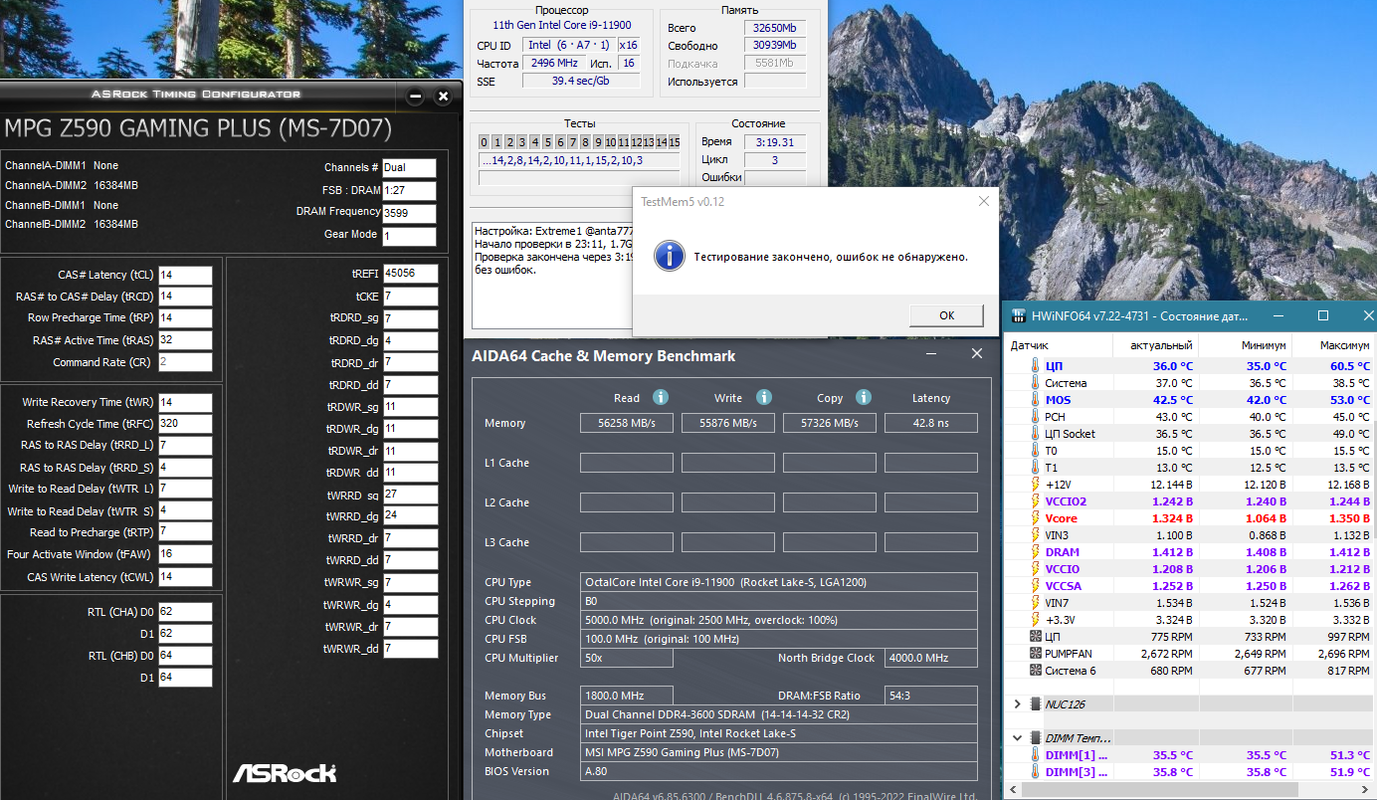Click the DRAM Frequency field in ASRock
This screenshot has height=800, width=1377.
410,214
